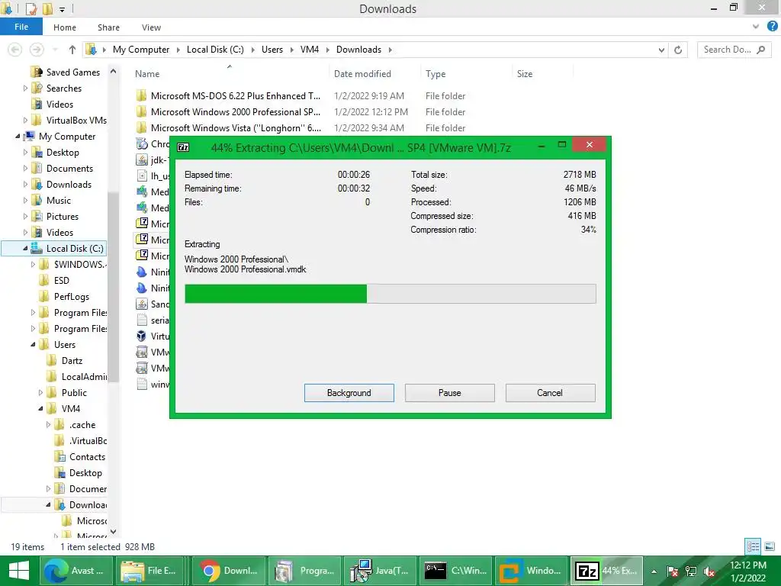Viewport: 781px width, 586px height.
Task: Select My Computer in address breadcrumb
Action: [x=141, y=50]
